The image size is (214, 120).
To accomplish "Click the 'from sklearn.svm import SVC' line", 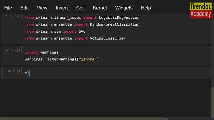I will point(55,31).
